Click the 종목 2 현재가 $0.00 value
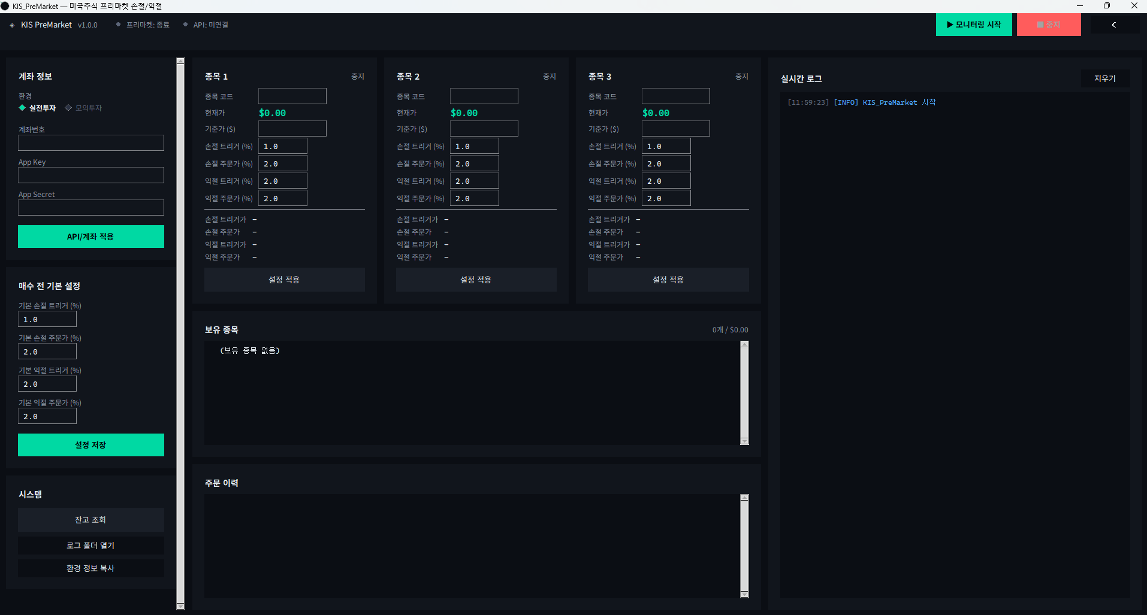 click(464, 113)
